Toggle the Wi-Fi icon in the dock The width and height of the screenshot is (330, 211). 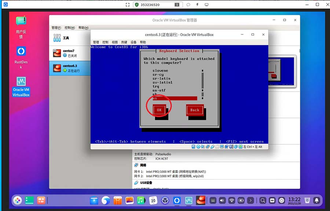(x=232, y=200)
